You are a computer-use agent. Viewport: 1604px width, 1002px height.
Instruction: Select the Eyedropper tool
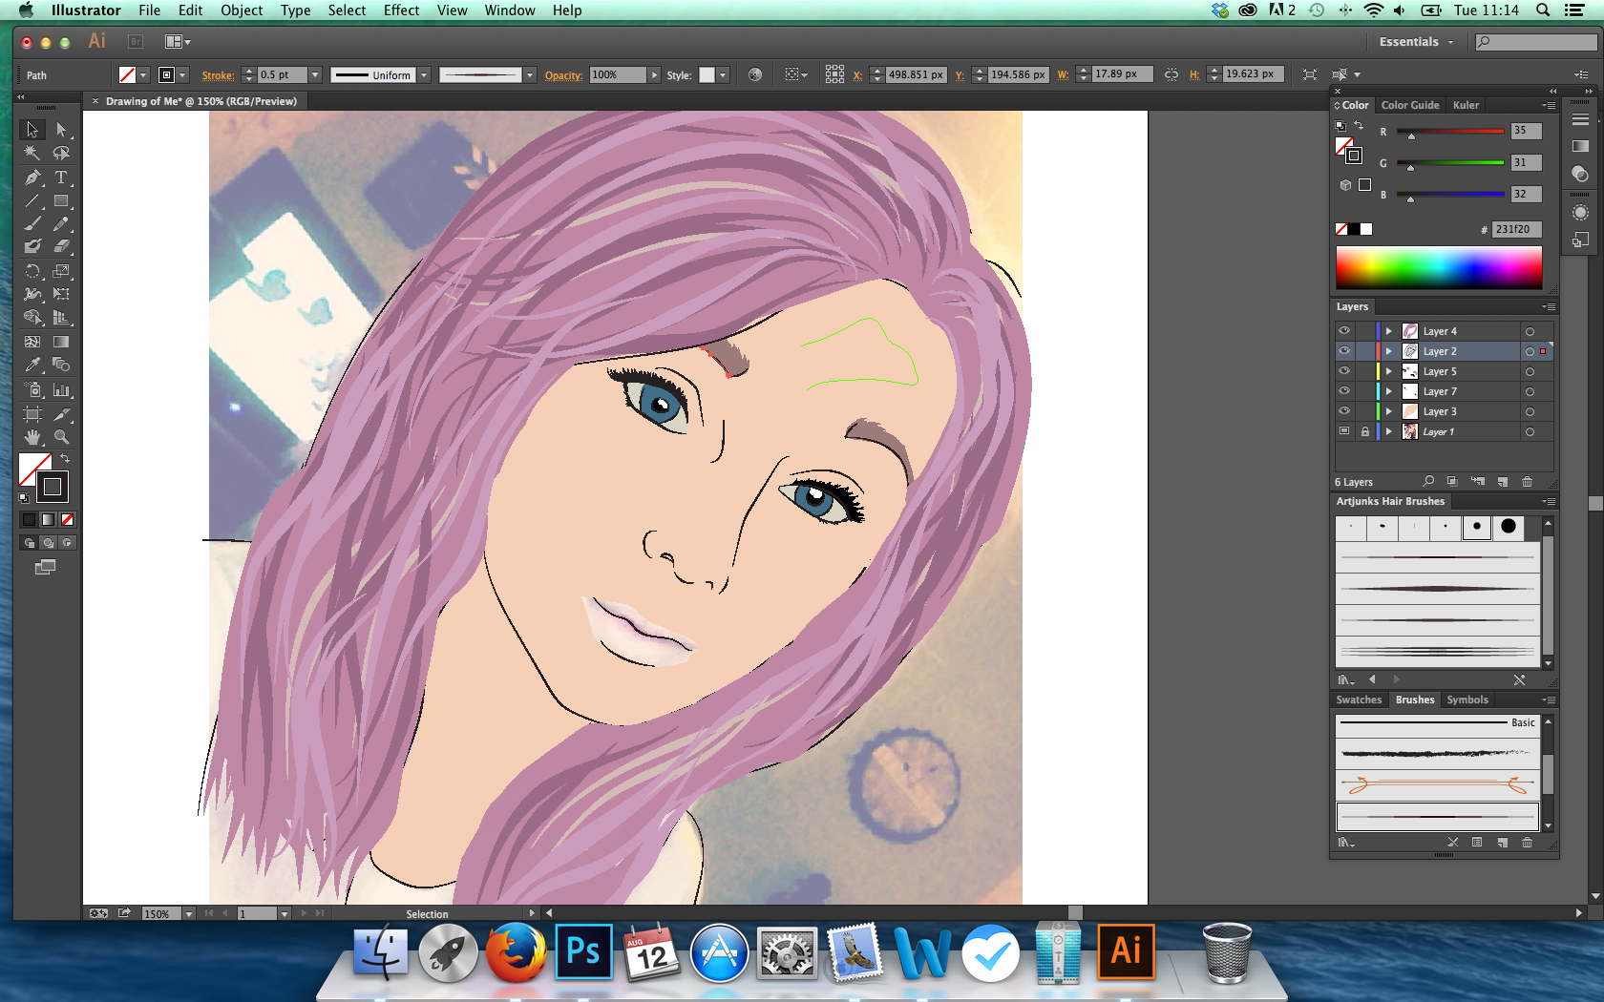click(32, 365)
